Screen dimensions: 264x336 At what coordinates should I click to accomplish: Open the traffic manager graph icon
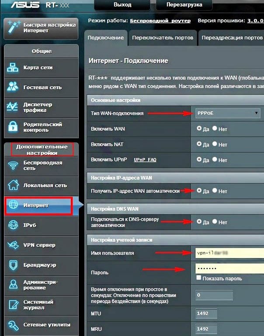point(12,106)
